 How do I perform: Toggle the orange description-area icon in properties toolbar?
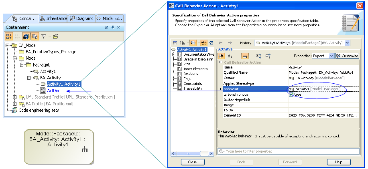pyautogui.click(x=244, y=56)
